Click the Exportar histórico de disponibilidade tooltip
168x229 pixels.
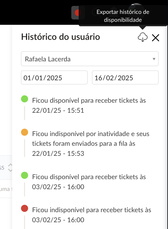[123, 16]
